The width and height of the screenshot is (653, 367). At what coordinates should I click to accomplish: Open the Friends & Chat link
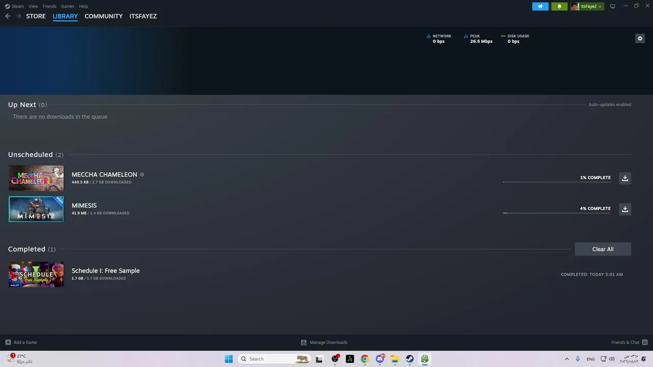(x=625, y=343)
